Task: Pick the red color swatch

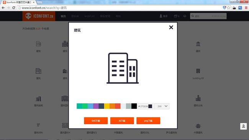Action: coord(118,106)
